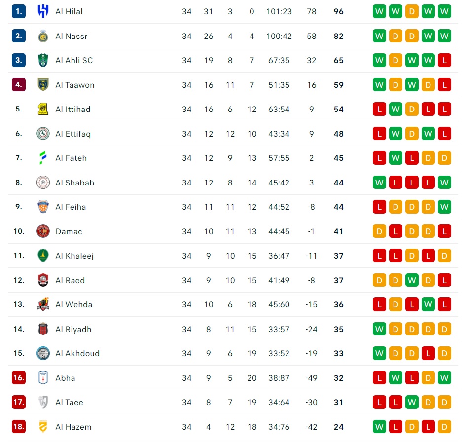This screenshot has width=466, height=445.
Task: Click Al Raed's green win badge
Action: [412, 280]
